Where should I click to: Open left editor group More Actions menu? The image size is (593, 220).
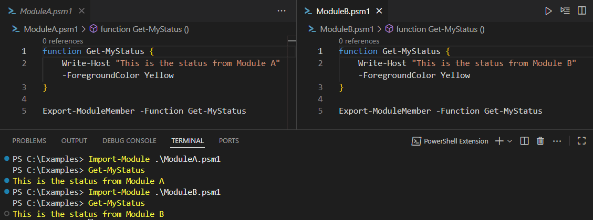pos(282,11)
